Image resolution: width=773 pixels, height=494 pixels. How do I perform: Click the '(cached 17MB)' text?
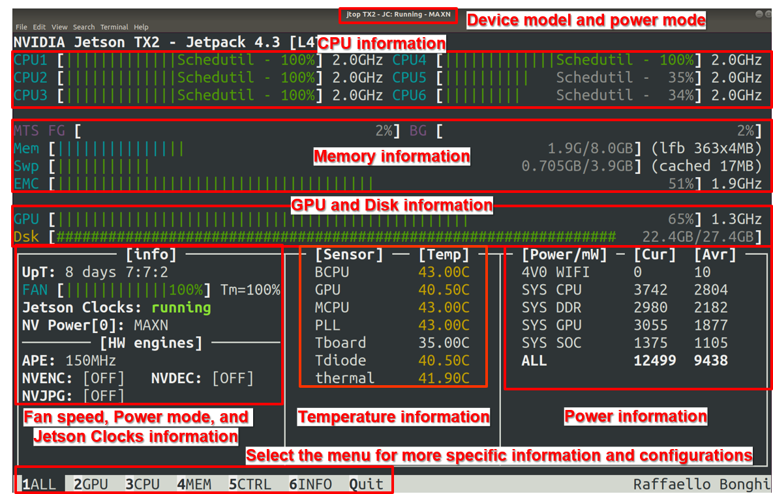(706, 166)
